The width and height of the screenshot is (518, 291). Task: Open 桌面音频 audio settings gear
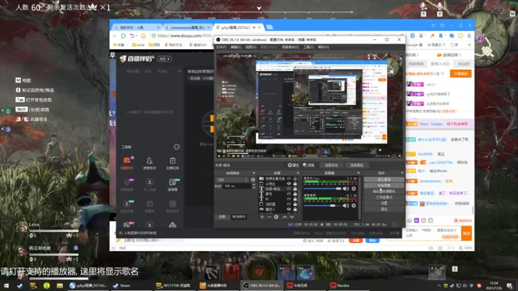354,206
